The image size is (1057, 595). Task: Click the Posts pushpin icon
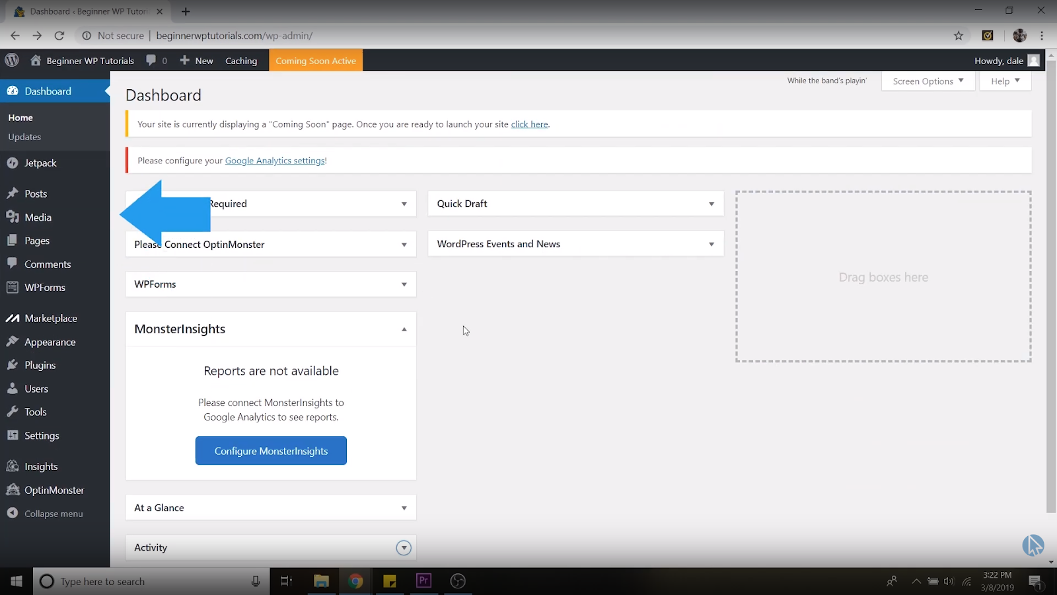(13, 194)
